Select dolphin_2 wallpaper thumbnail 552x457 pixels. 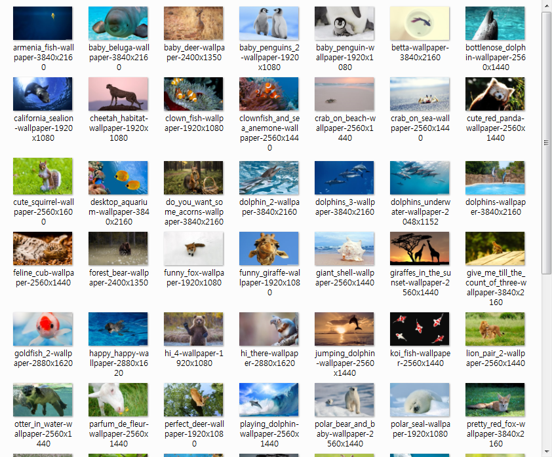click(x=269, y=177)
